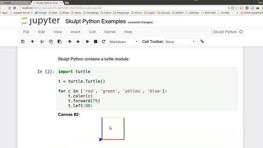This screenshot has height=148, width=263.
Task: Move the selected cell up
Action: pos(69,42)
